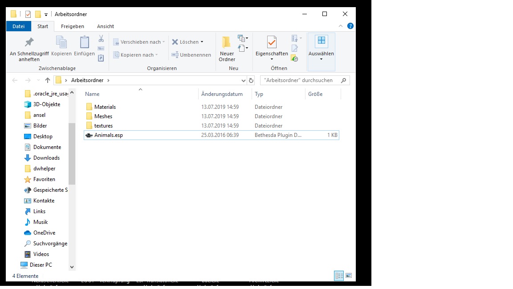Click the Umbenennen rename button

(191, 55)
